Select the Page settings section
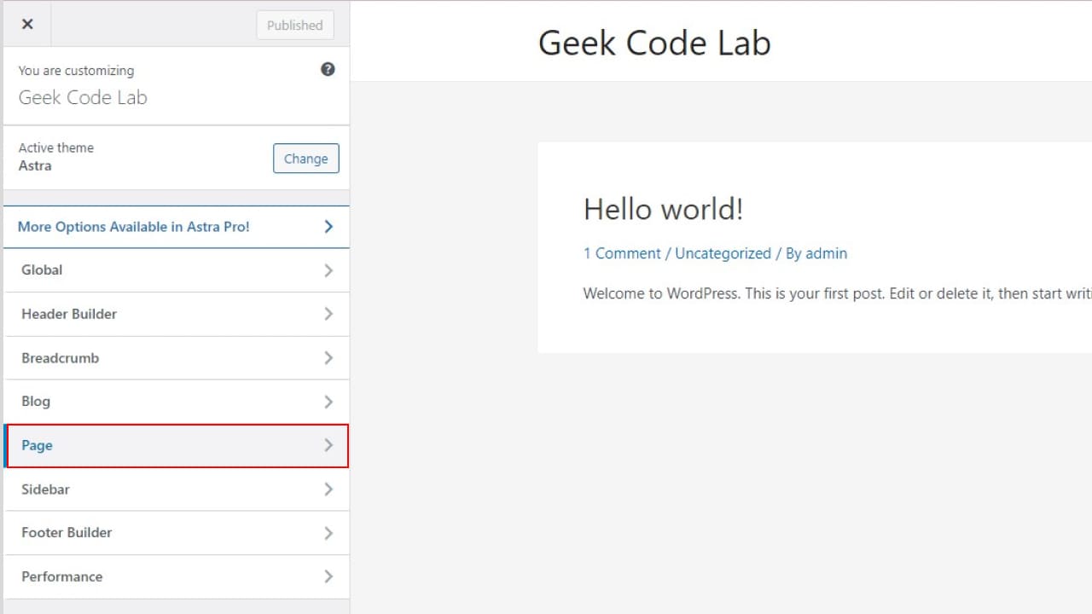This screenshot has height=614, width=1092. [177, 445]
